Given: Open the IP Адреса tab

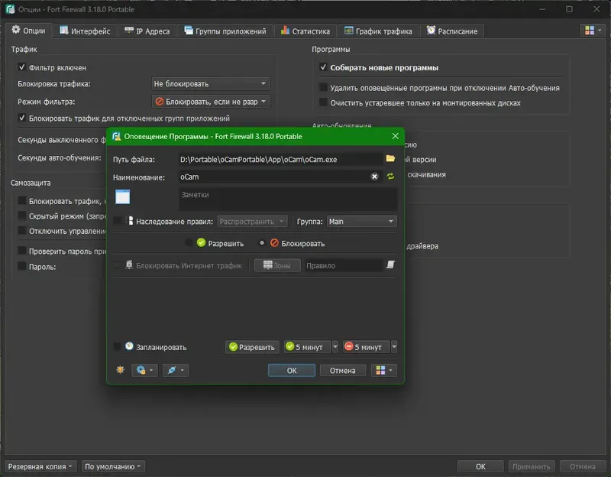Looking at the screenshot, I should pos(147,31).
